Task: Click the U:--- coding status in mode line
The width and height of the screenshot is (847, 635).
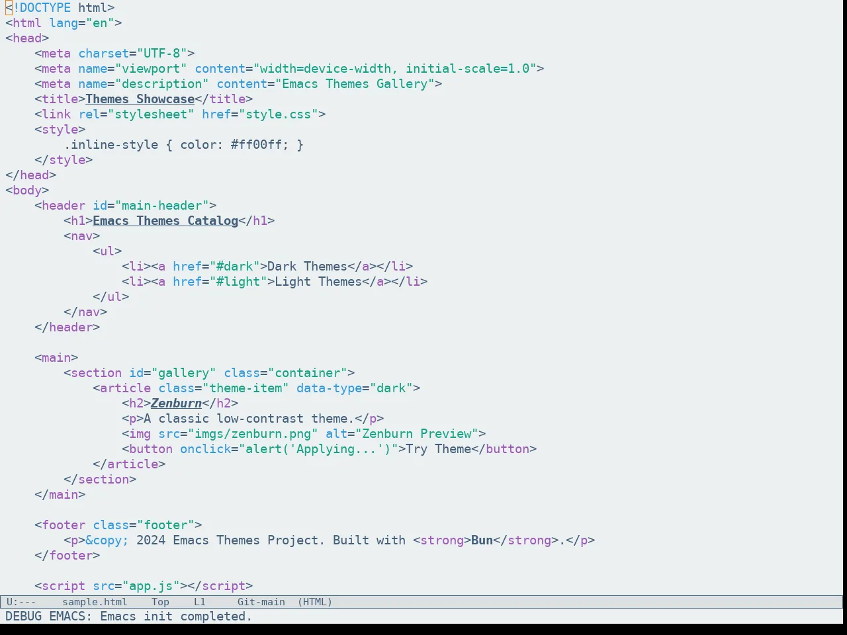Action: tap(21, 602)
